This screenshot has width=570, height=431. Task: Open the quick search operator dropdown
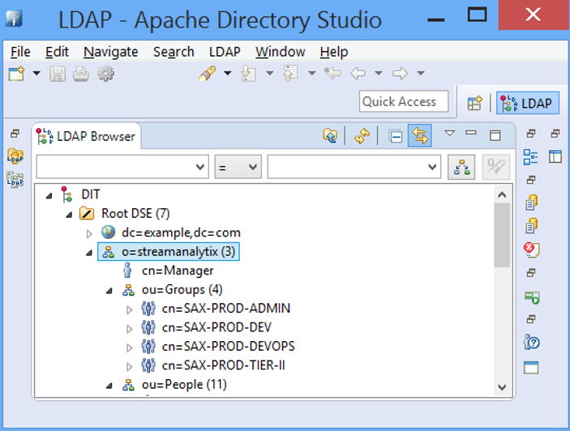click(238, 167)
